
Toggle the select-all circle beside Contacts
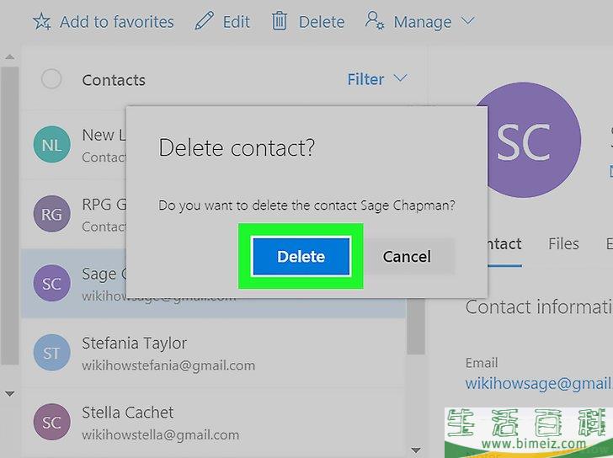pos(51,79)
